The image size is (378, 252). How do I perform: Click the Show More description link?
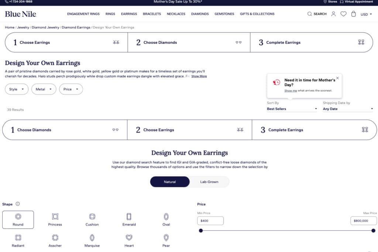199,76
